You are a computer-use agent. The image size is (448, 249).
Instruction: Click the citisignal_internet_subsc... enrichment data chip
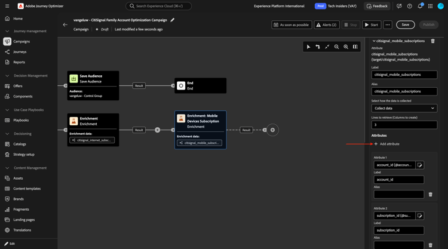(x=92, y=140)
